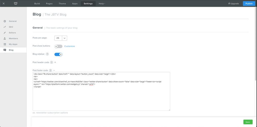Expand Post header code with plus
Image resolution: width=257 pixels, height=127 pixels.
(x=55, y=62)
